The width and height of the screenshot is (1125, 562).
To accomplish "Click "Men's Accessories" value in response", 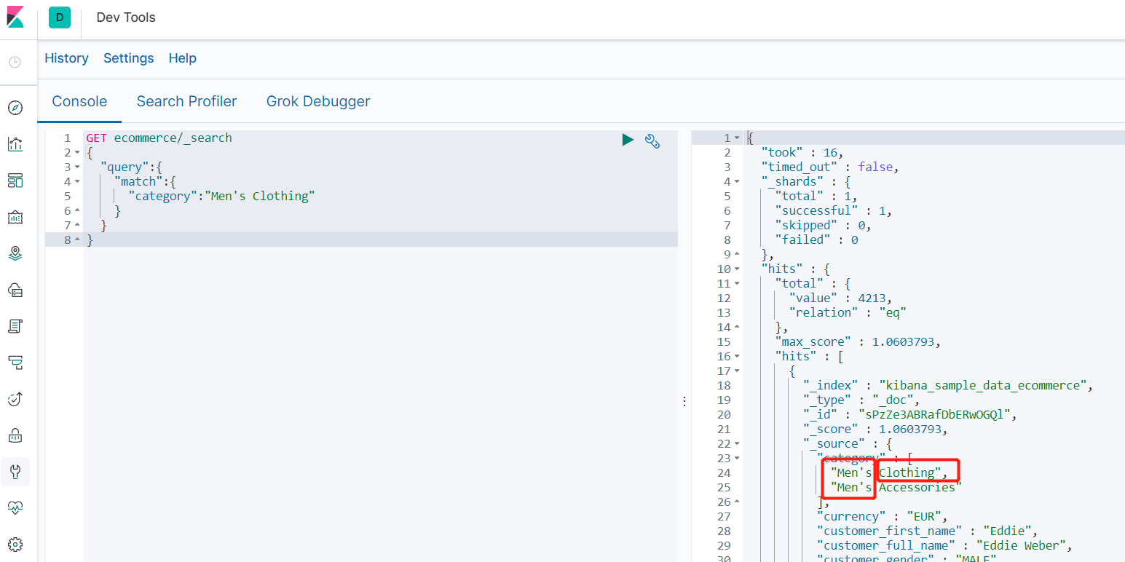I will (896, 487).
